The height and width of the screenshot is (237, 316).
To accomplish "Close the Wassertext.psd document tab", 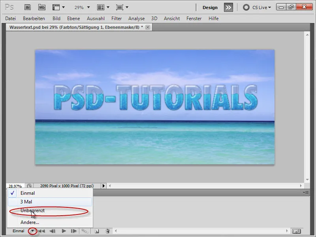I will pyautogui.click(x=148, y=27).
